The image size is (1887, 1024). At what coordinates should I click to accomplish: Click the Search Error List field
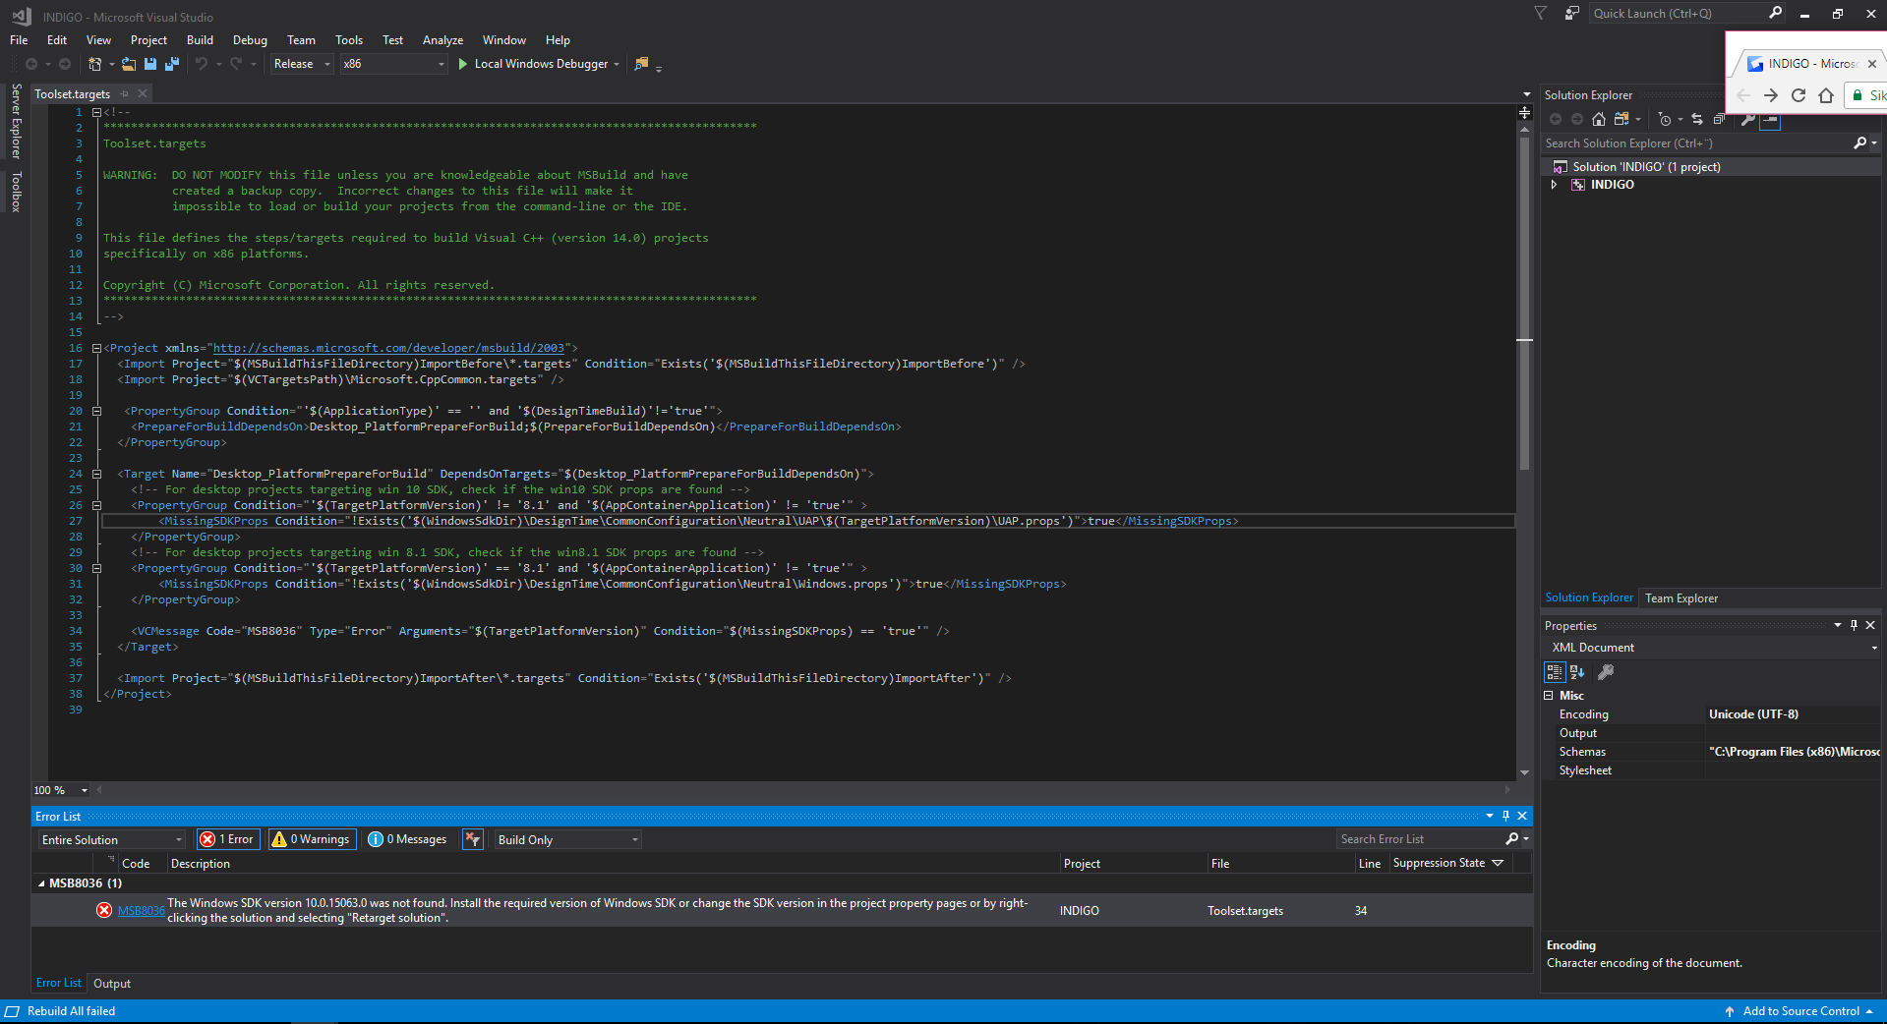1420,839
